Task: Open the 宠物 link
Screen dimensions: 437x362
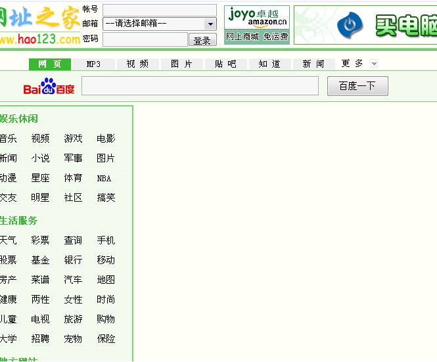Action: (x=73, y=339)
